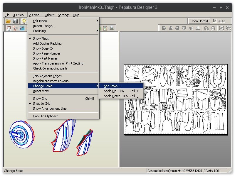Viewport: 235px width, 176px height.
Task: Click the Change Scale status bar text
Action: (14, 171)
